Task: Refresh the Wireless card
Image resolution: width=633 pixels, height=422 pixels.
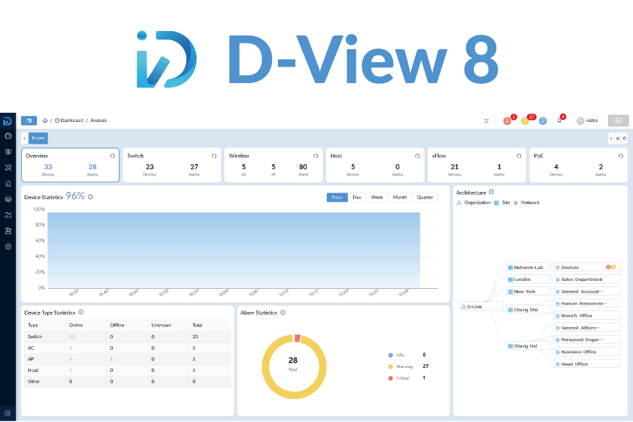Action: click(x=316, y=156)
